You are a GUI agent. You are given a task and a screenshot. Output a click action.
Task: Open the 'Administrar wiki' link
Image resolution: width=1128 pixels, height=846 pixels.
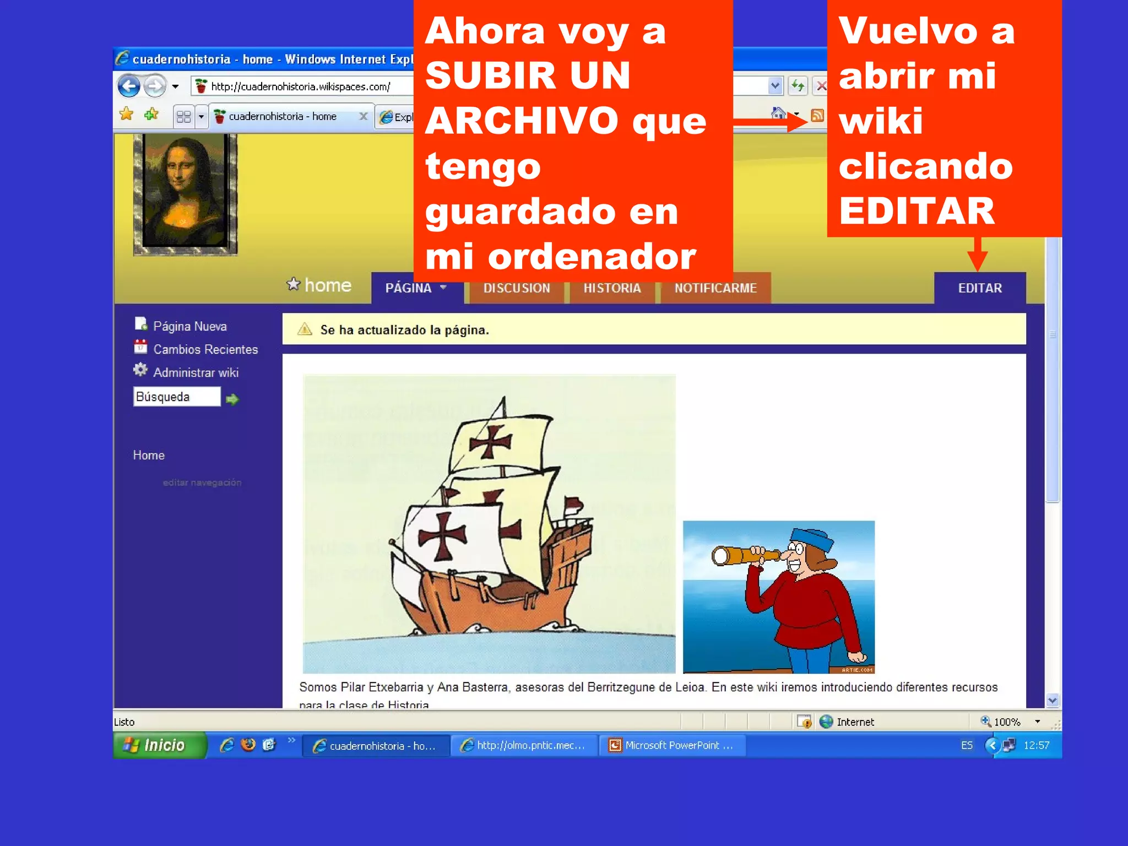(x=196, y=373)
